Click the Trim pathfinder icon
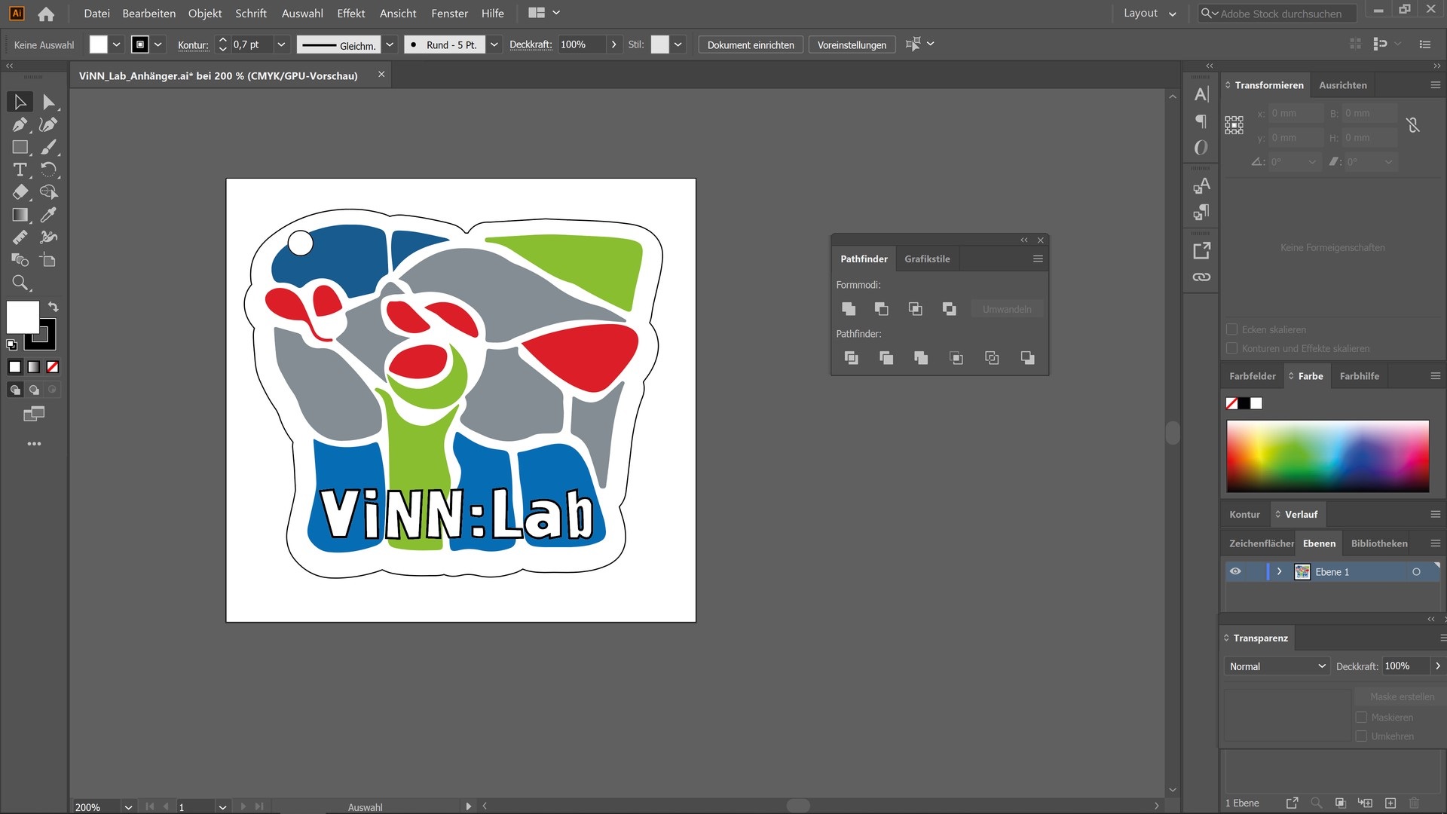The height and width of the screenshot is (814, 1447). 886,358
